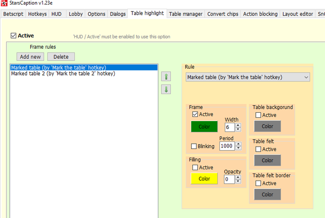This screenshot has width=325, height=218.
Task: Move selected rule up with green arrow
Action: 166,77
